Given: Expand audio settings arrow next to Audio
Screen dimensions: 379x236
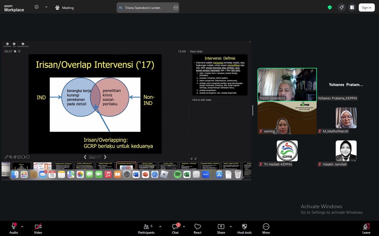Looking at the screenshot, I should [x=22, y=227].
